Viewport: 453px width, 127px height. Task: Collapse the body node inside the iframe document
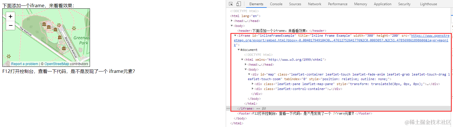(246, 69)
